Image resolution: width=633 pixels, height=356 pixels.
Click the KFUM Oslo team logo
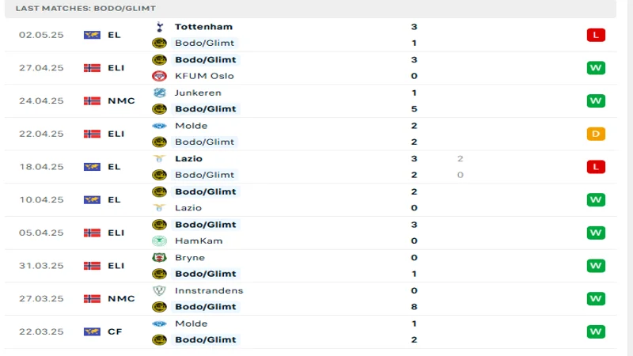click(x=159, y=76)
